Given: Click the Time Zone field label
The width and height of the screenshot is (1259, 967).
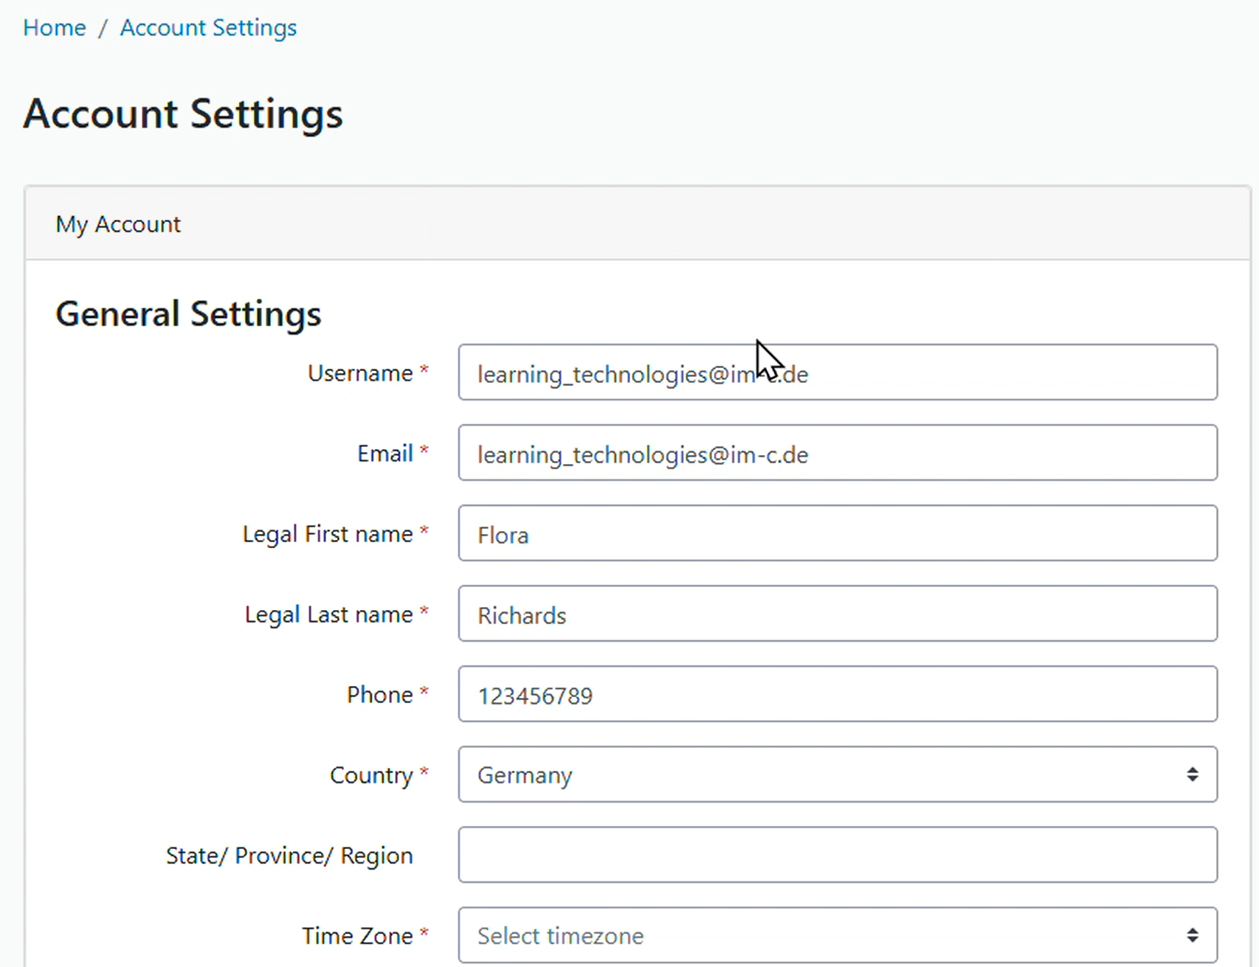Looking at the screenshot, I should click(x=357, y=936).
